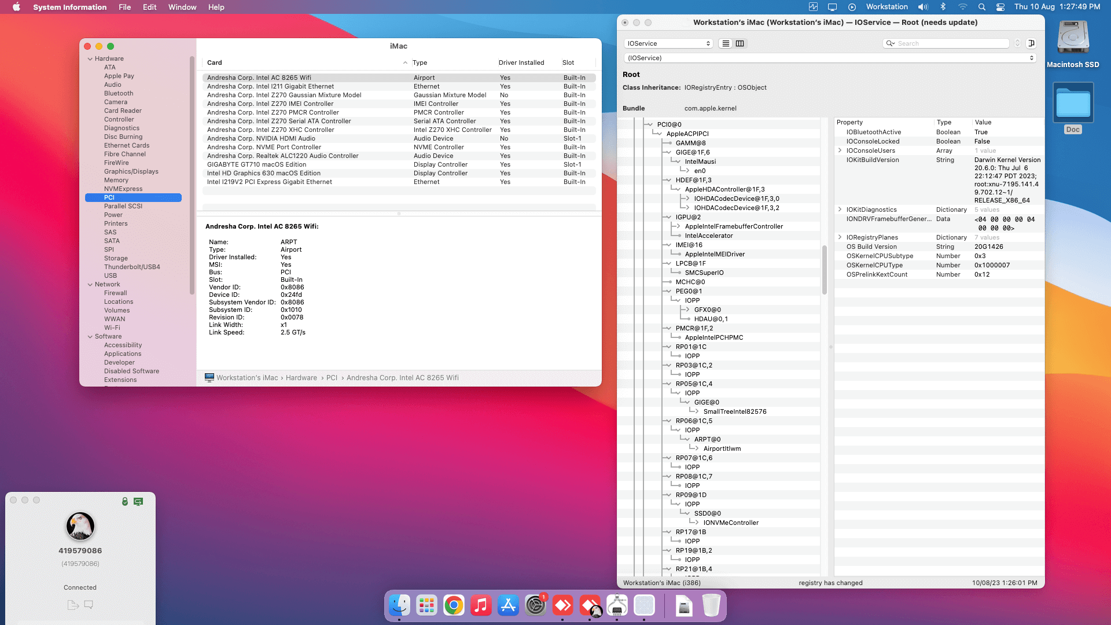Select the GIGABYTE GT710 macOS Edition row
Viewport: 1111px width, 625px height.
(399, 164)
